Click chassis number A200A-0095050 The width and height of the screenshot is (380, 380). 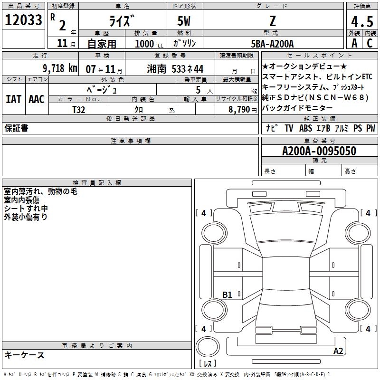[319, 151]
